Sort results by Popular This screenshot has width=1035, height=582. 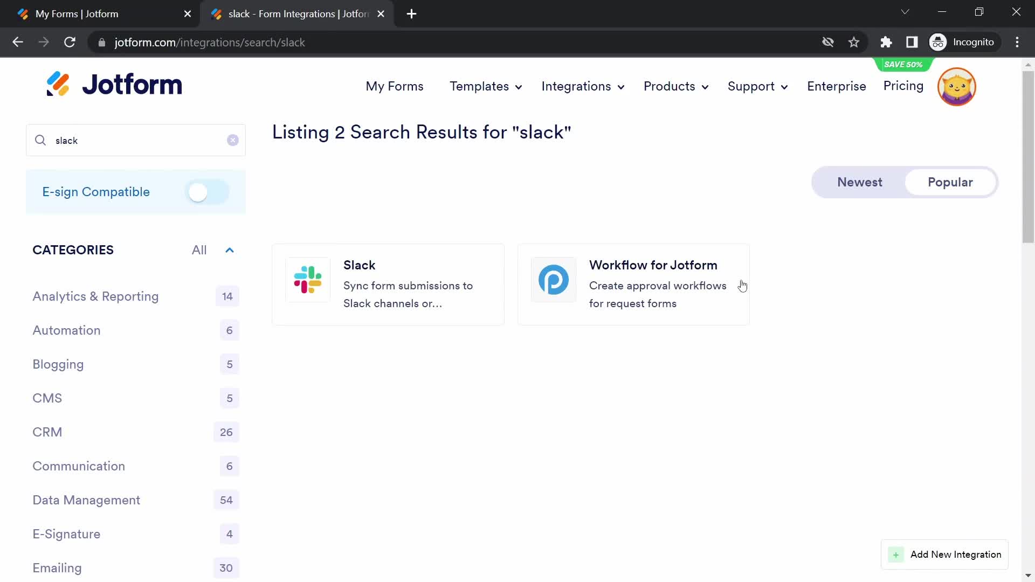tap(950, 182)
